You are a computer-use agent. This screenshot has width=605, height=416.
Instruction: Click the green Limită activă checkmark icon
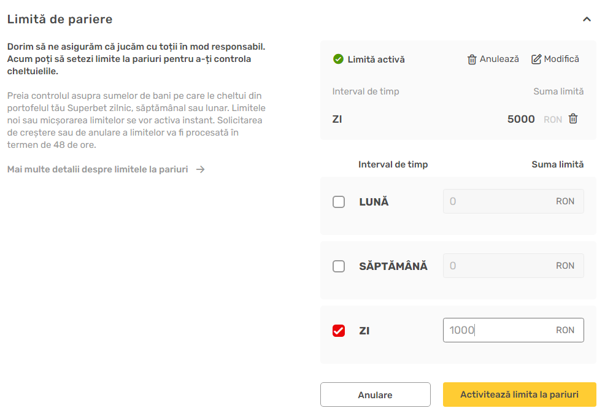click(338, 59)
